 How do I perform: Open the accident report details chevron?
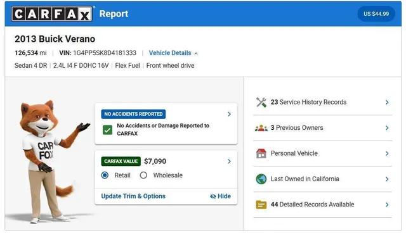(x=229, y=114)
